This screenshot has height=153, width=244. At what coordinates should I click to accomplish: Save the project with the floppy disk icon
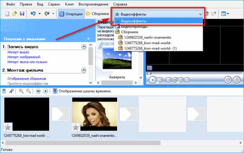(x=22, y=14)
